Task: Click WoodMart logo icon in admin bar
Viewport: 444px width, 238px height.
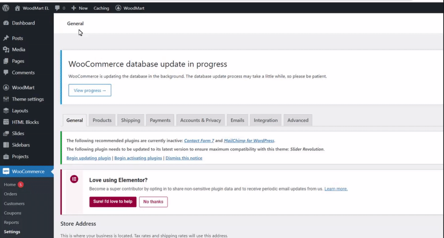Action: [118, 8]
